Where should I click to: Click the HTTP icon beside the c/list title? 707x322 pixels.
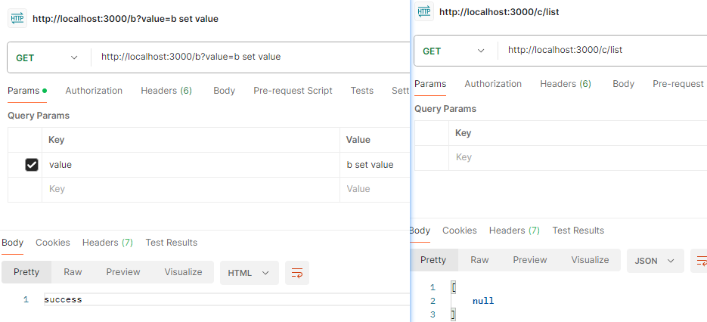point(424,11)
